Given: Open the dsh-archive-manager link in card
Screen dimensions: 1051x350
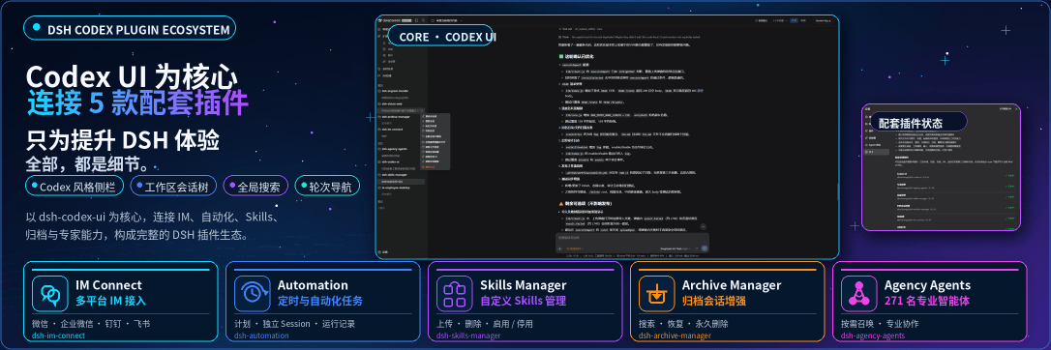Looking at the screenshot, I should pos(675,335).
